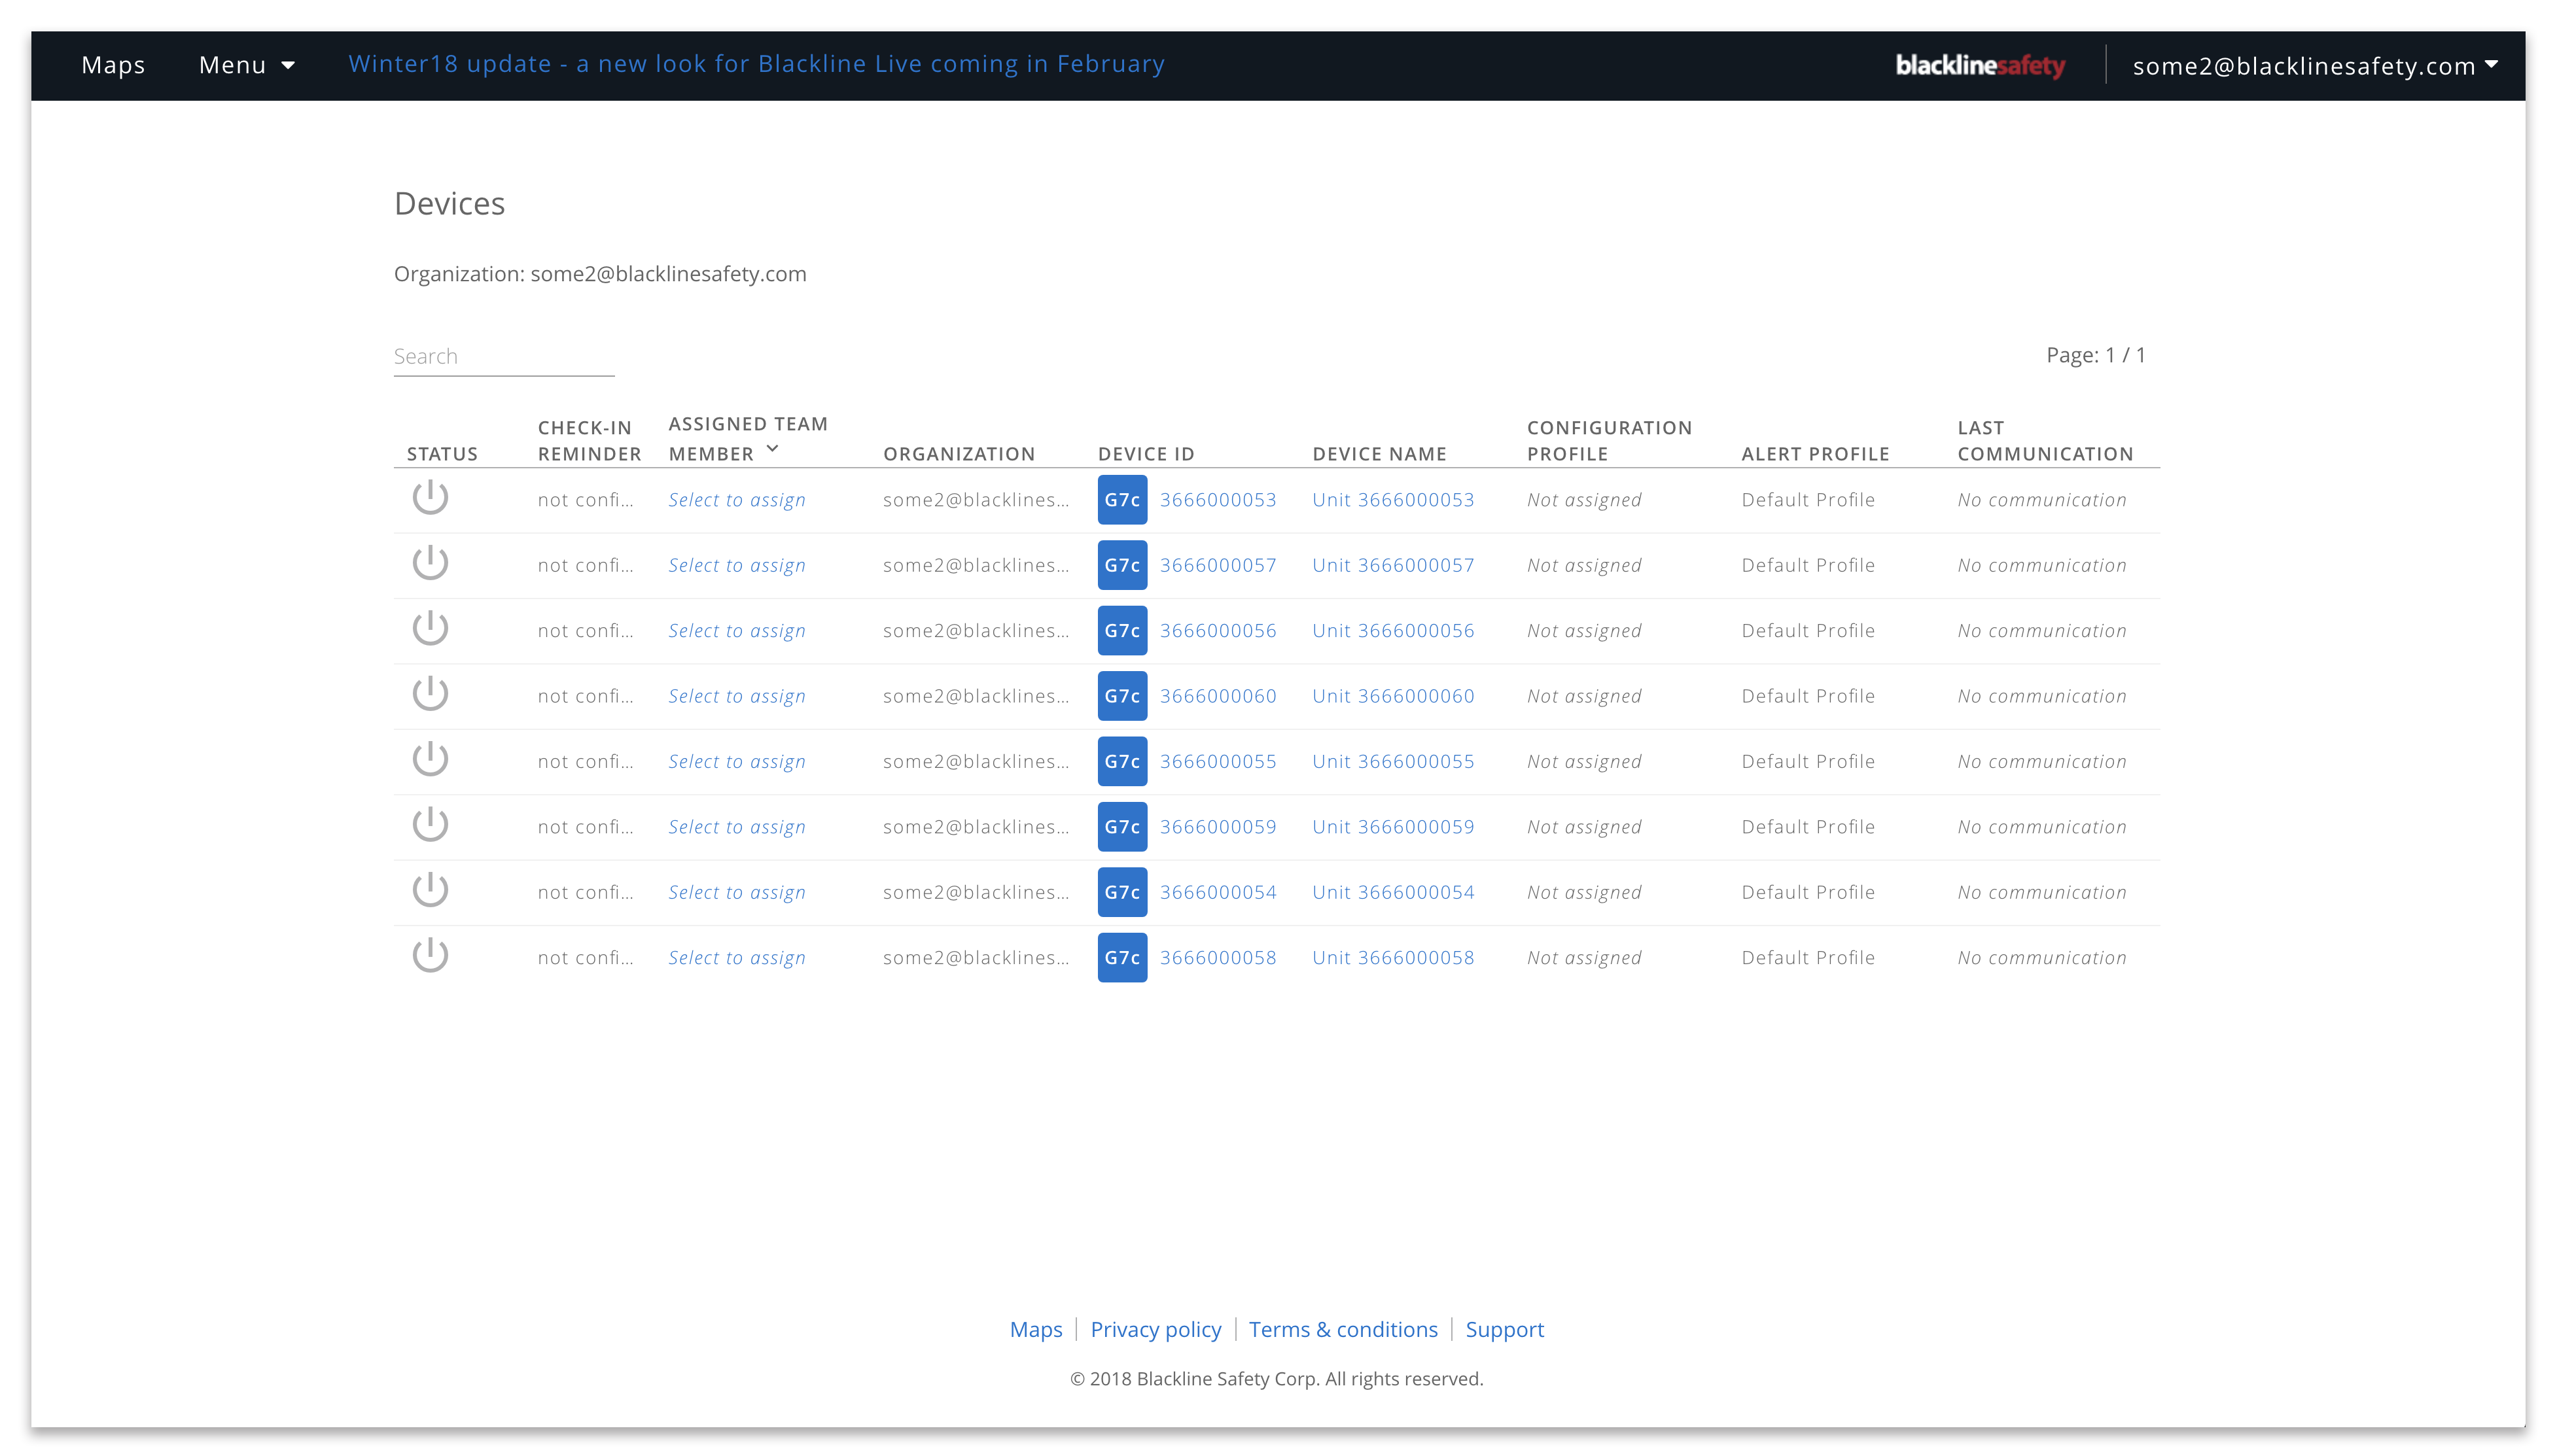
Task: Click the Last Communication column header
Action: (2045, 440)
